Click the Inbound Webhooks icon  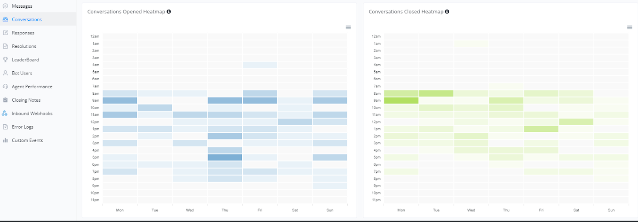[5, 113]
